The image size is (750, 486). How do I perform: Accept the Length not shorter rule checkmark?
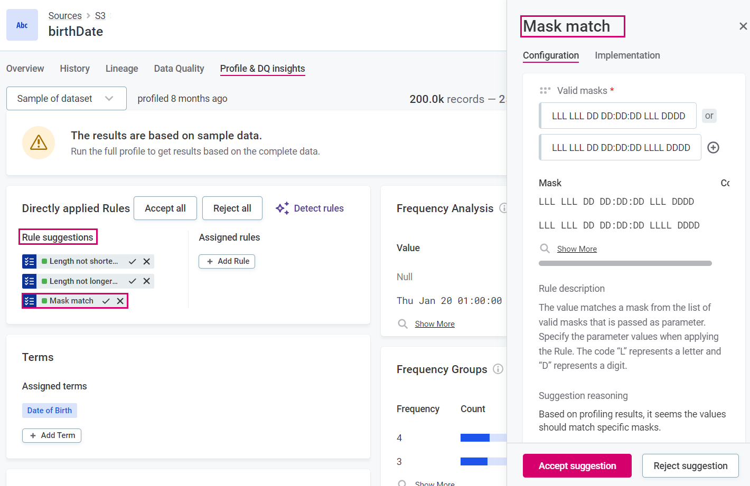tap(133, 261)
